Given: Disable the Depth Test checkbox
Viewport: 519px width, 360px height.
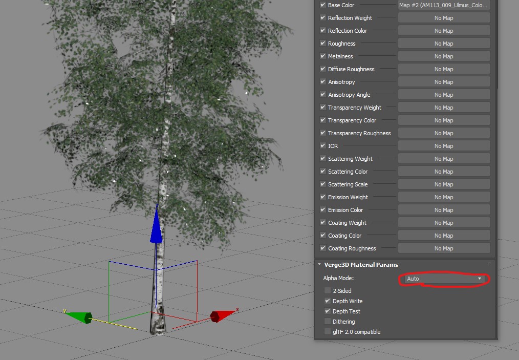Looking at the screenshot, I should 328,311.
